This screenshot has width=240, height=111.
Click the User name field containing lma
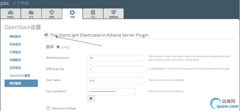[x=116, y=80]
